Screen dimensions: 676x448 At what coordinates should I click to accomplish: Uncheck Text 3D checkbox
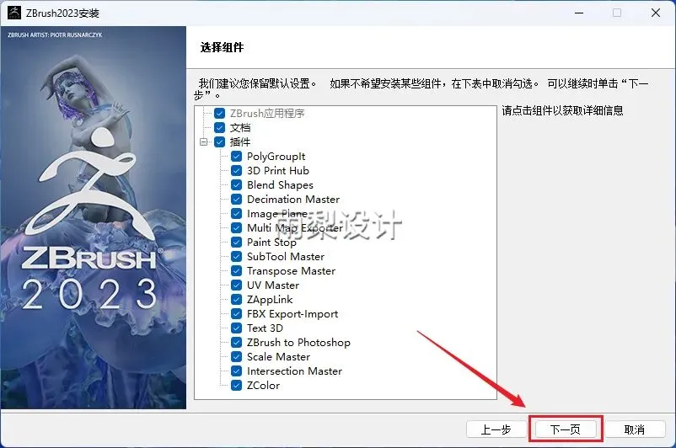[x=236, y=328]
